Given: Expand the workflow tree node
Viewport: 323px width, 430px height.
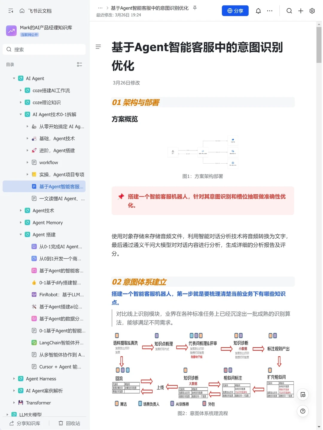Looking at the screenshot, I should [27, 162].
